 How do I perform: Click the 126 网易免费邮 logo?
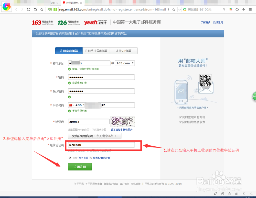[x=69, y=22]
